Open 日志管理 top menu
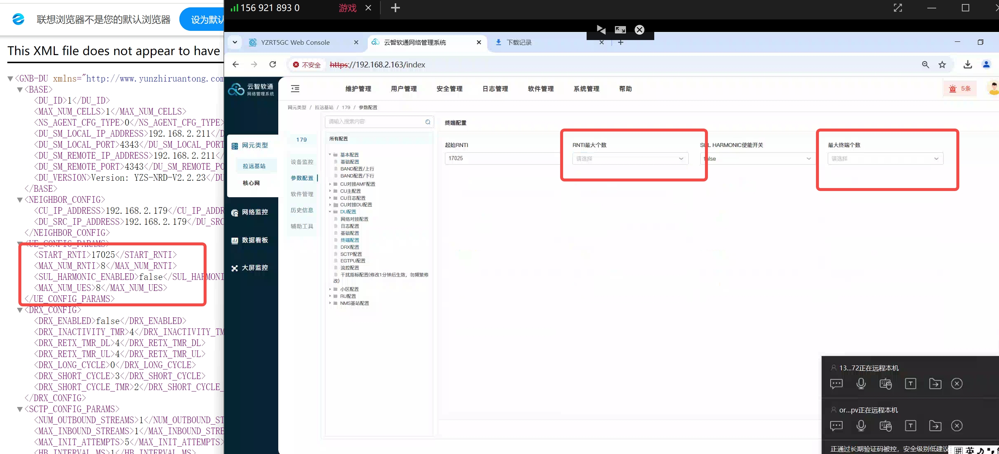The image size is (999, 454). coord(495,89)
